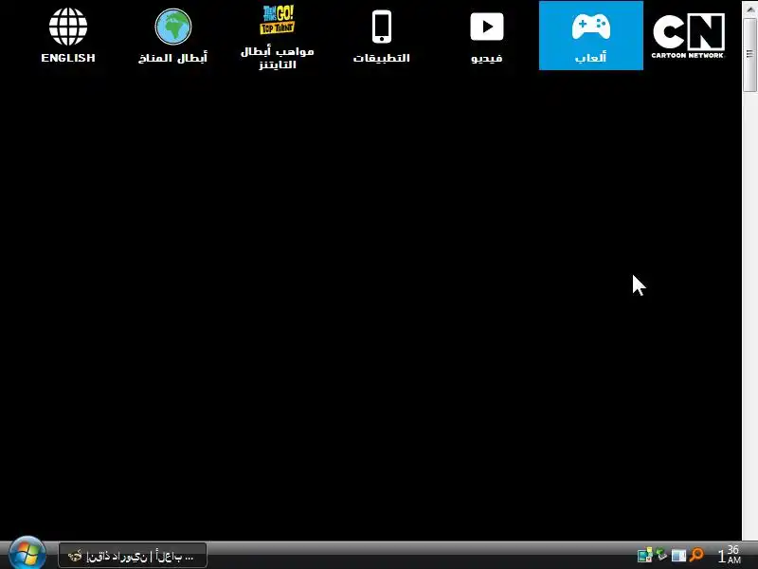
Task: Activate the browser window taskbar button
Action: [x=133, y=556]
